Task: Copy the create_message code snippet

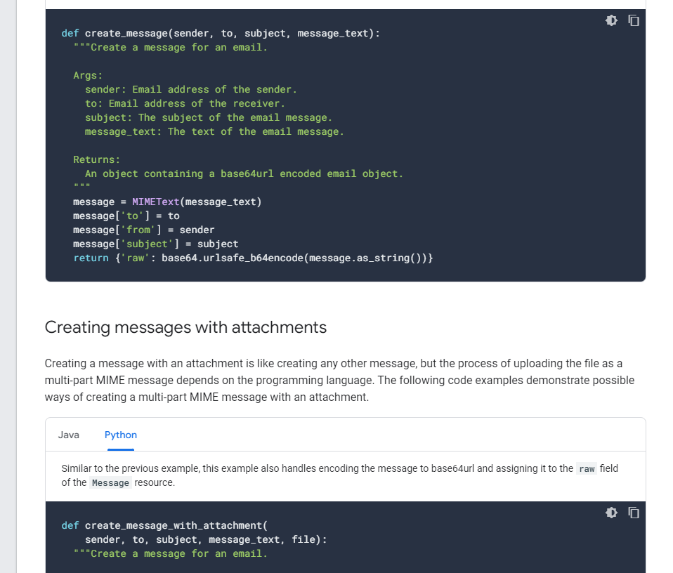Action: pos(634,20)
